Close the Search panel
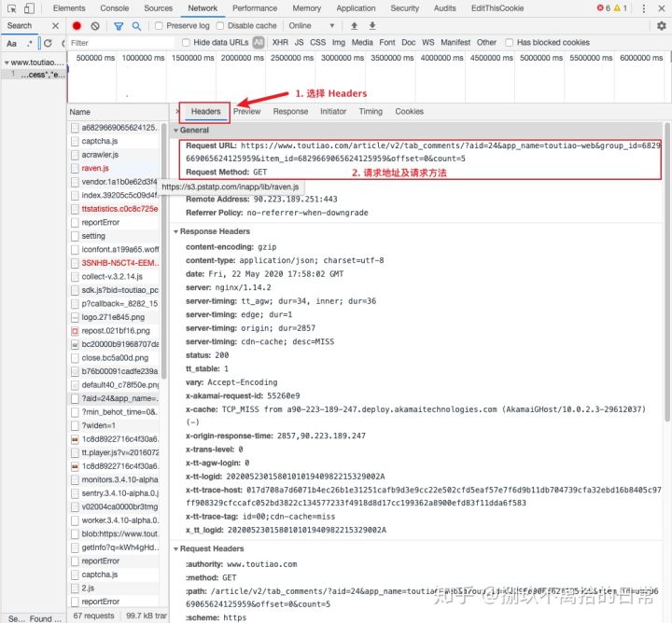The width and height of the screenshot is (672, 623). point(55,26)
